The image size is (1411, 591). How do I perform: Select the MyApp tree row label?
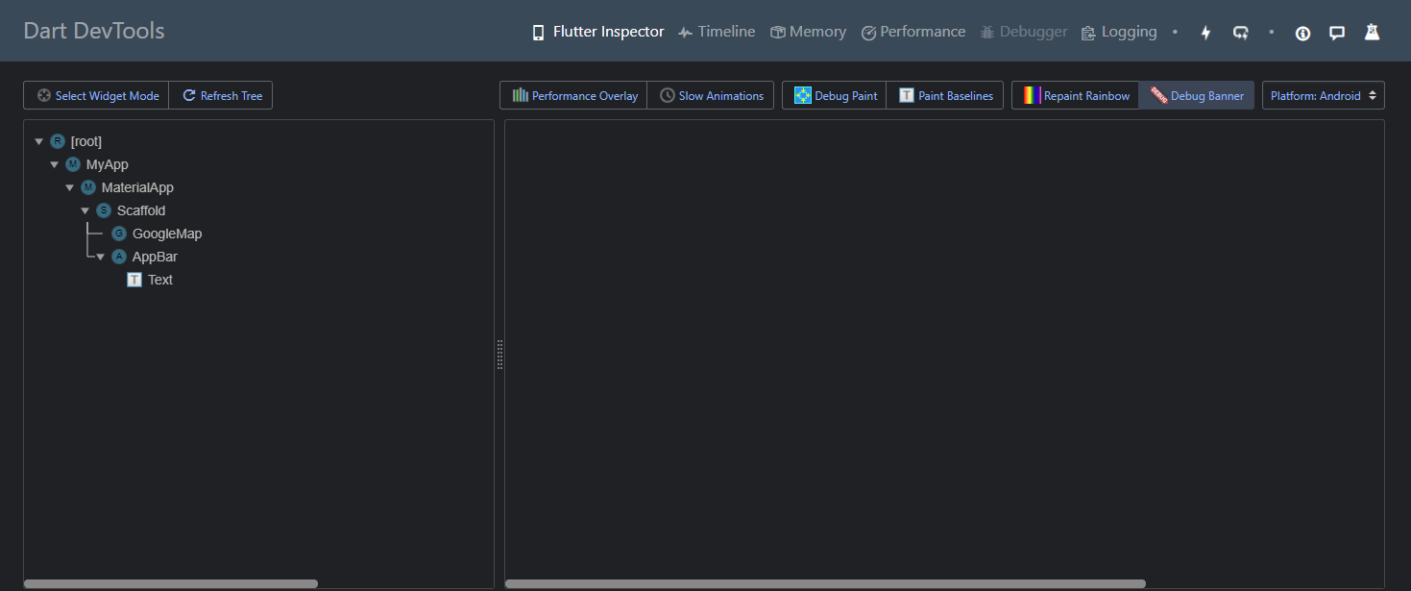pyautogui.click(x=107, y=164)
